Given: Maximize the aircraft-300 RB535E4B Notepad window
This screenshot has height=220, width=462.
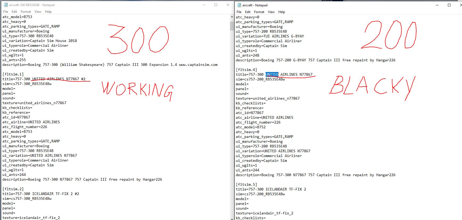Looking at the screenshot, I should coord(216,5).
